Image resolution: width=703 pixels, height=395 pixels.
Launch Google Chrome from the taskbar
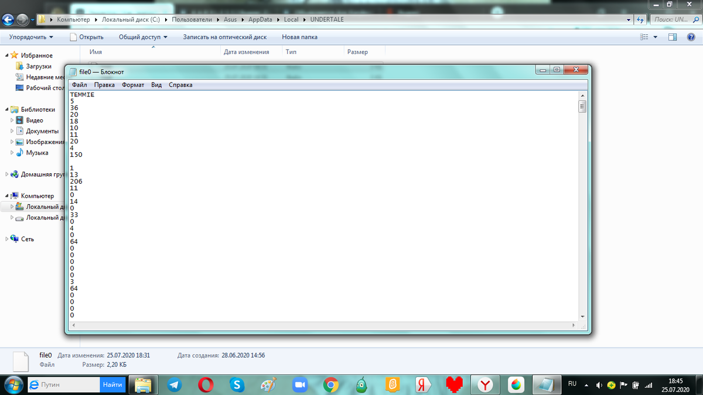[330, 384]
